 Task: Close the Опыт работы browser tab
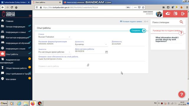pyautogui.click(x=60, y=2)
